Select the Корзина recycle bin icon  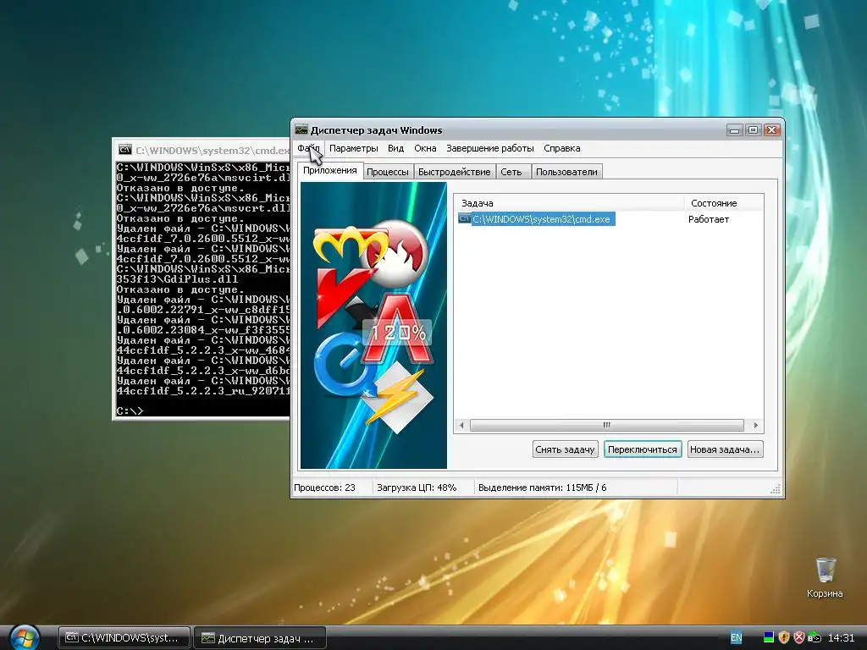tap(825, 577)
